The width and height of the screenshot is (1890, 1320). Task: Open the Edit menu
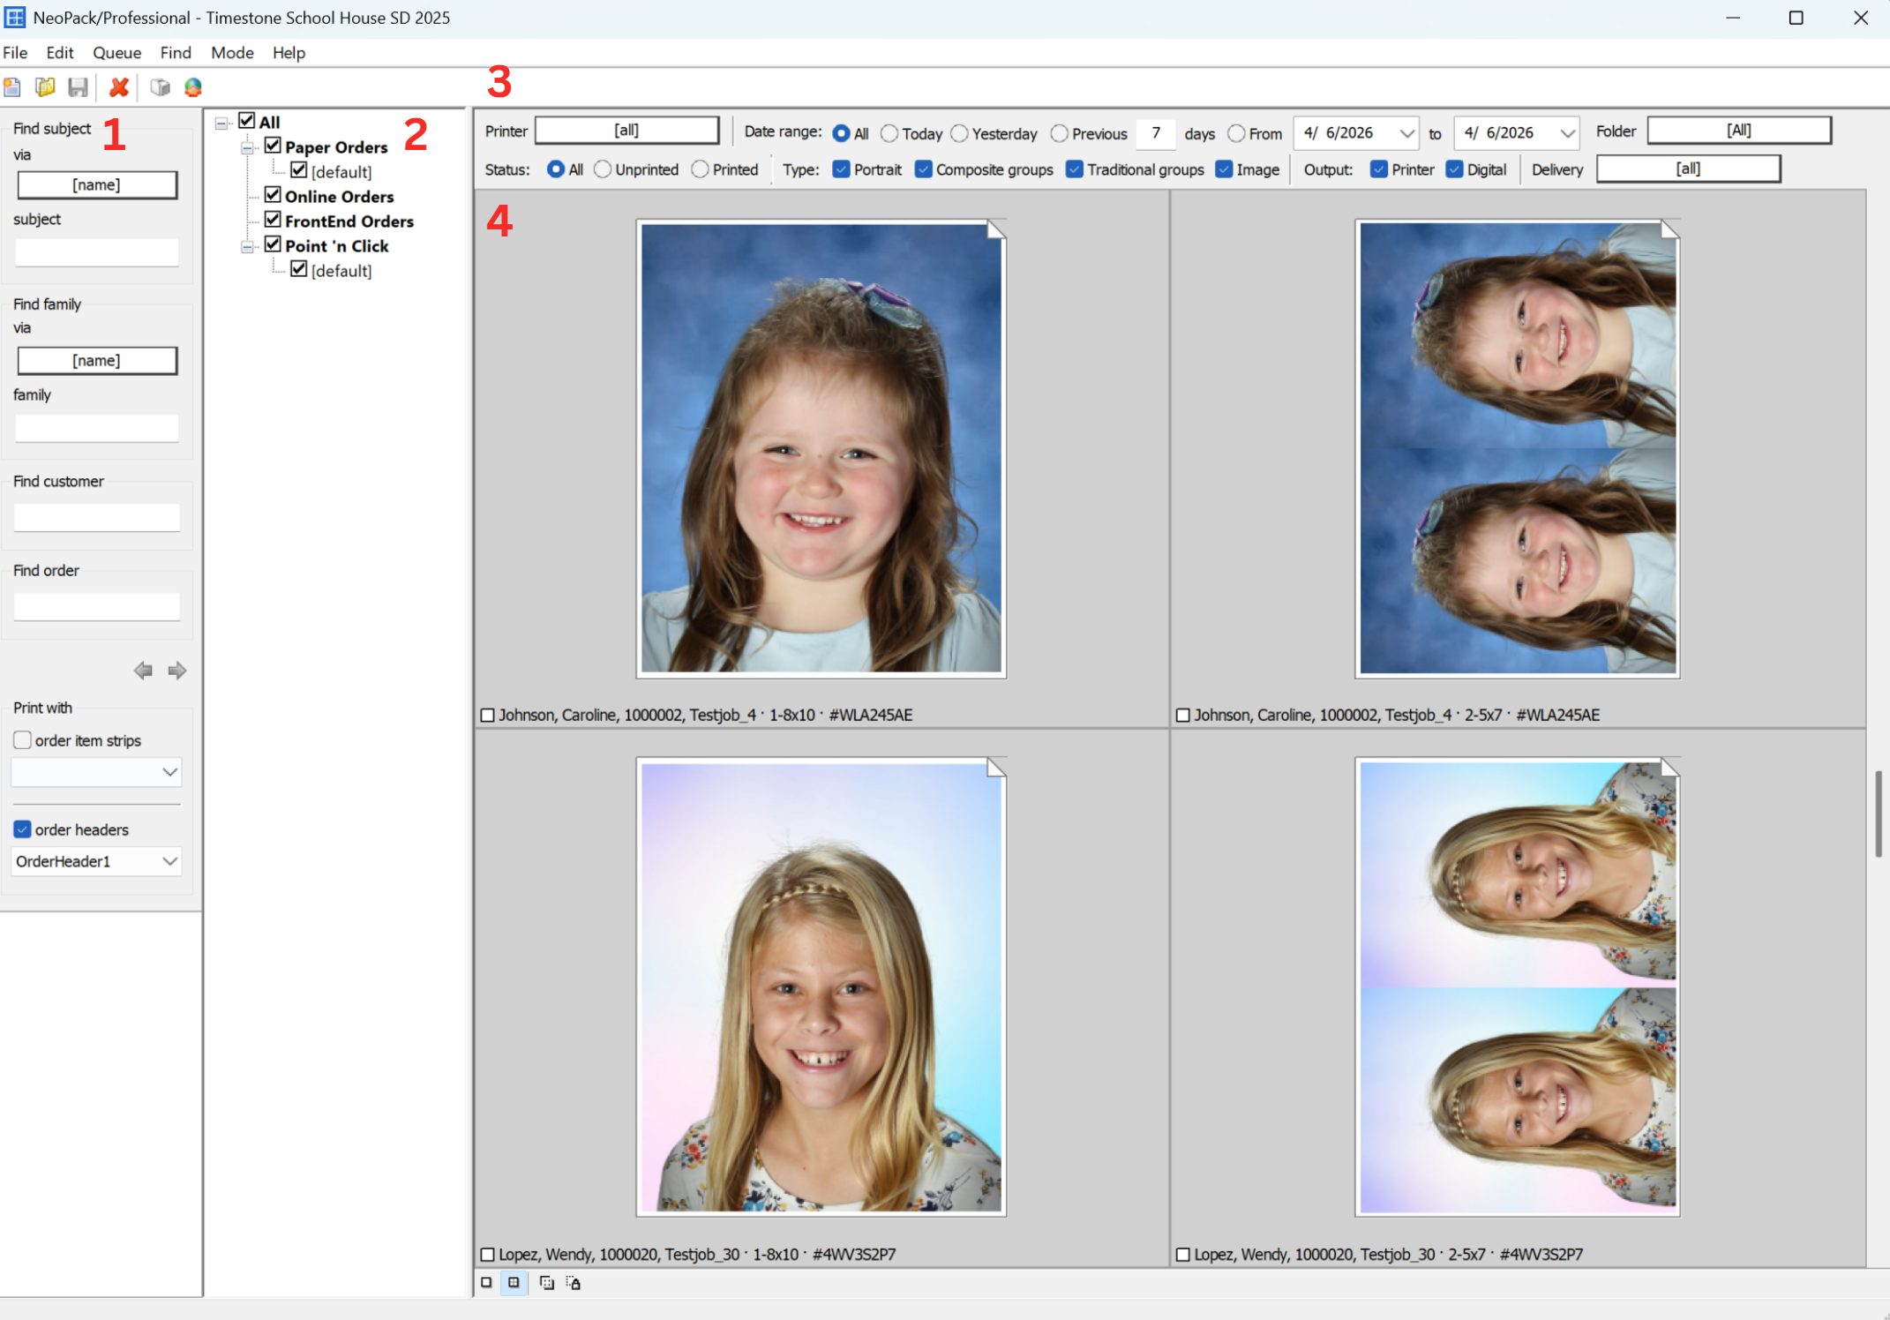pos(60,53)
